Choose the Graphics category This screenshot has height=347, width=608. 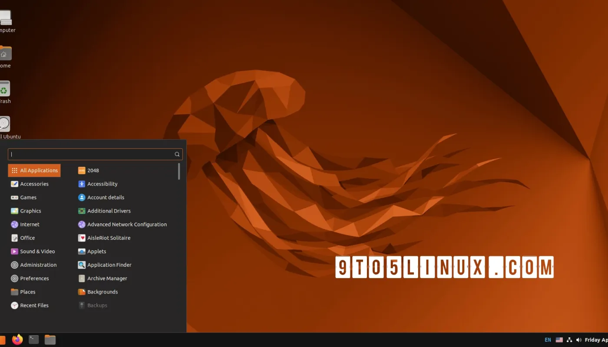26,211
